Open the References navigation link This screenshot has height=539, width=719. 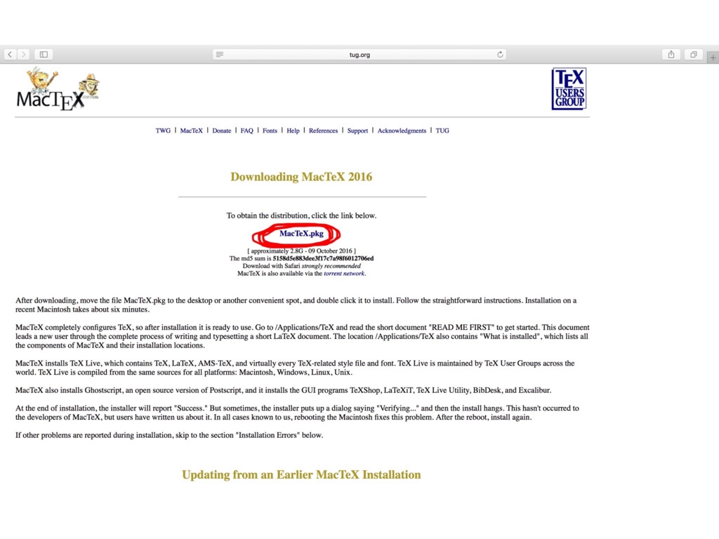coord(323,131)
